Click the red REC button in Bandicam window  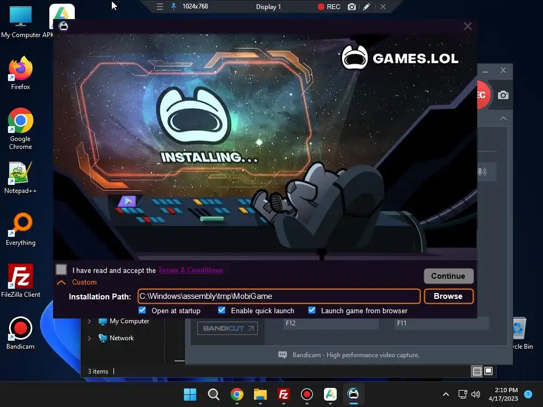483,95
